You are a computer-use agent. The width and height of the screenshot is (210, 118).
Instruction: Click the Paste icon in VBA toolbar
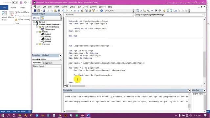click(x=55, y=10)
